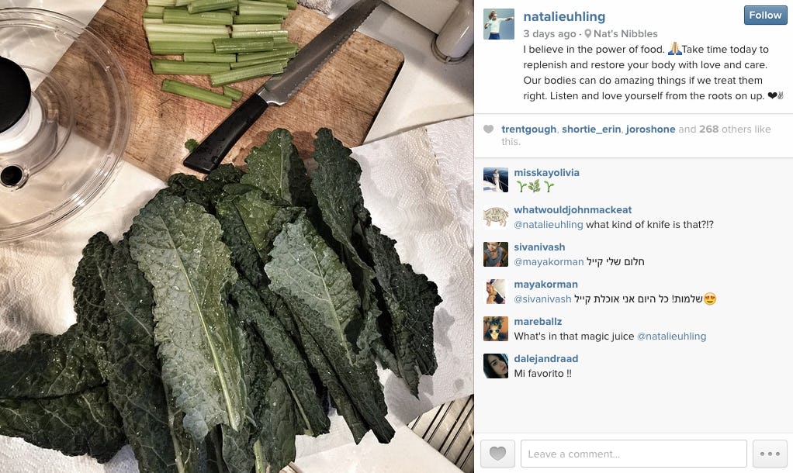Click whatwouldjohnmackeat's avatar image

tap(496, 217)
